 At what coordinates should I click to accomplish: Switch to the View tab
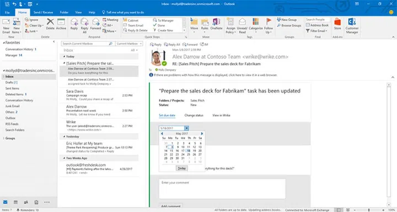78,13
